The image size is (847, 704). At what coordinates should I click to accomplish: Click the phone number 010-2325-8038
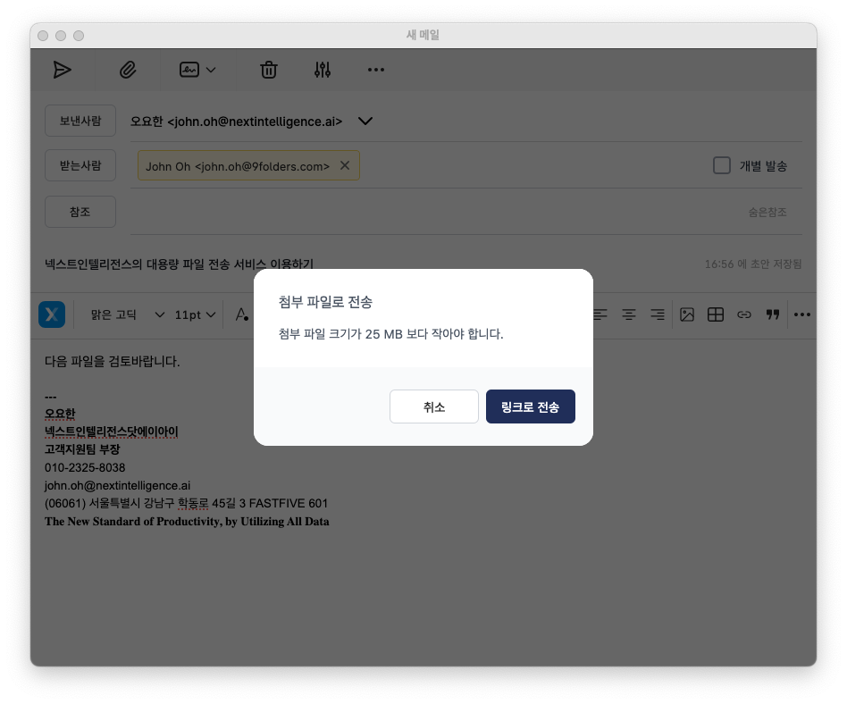[x=85, y=467]
